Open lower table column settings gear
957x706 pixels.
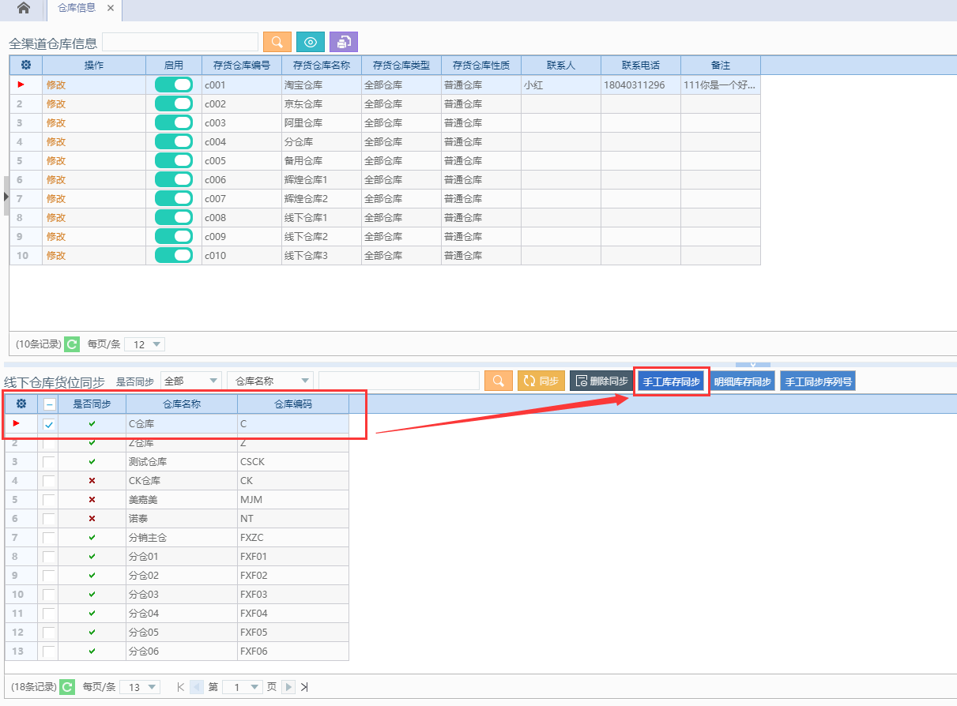point(21,404)
